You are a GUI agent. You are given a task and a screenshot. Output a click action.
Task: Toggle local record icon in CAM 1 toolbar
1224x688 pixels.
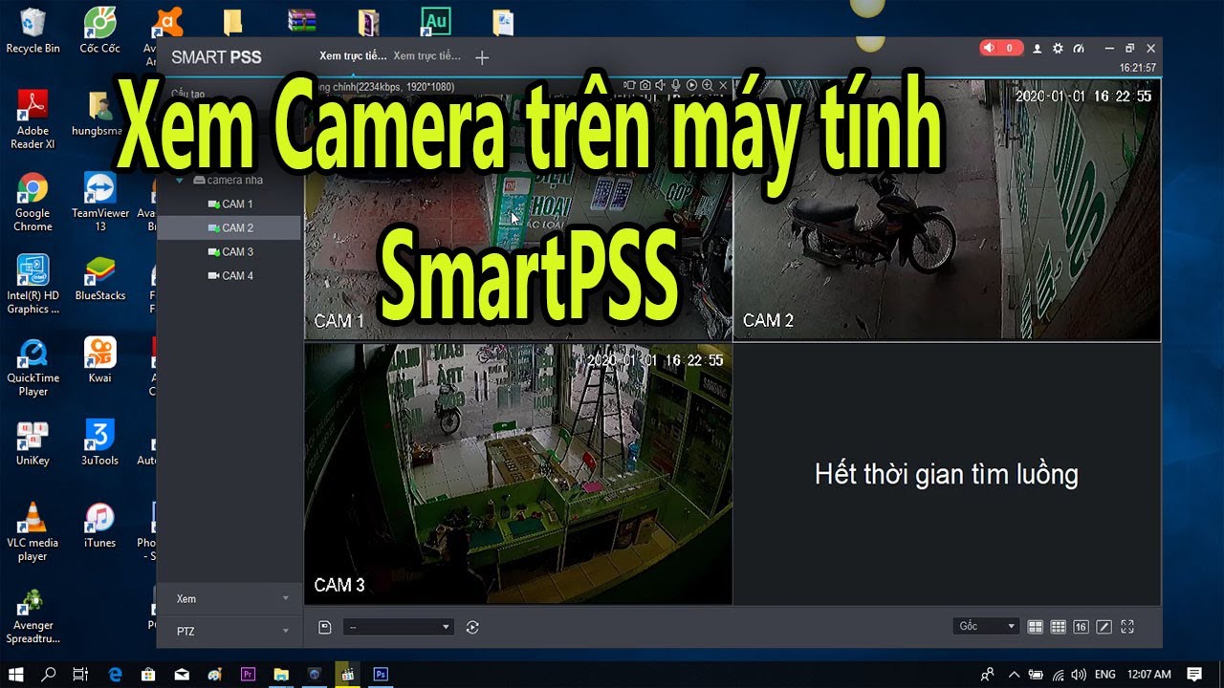(629, 86)
